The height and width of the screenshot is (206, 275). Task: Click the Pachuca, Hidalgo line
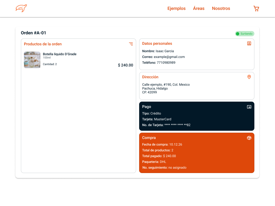point(155,88)
